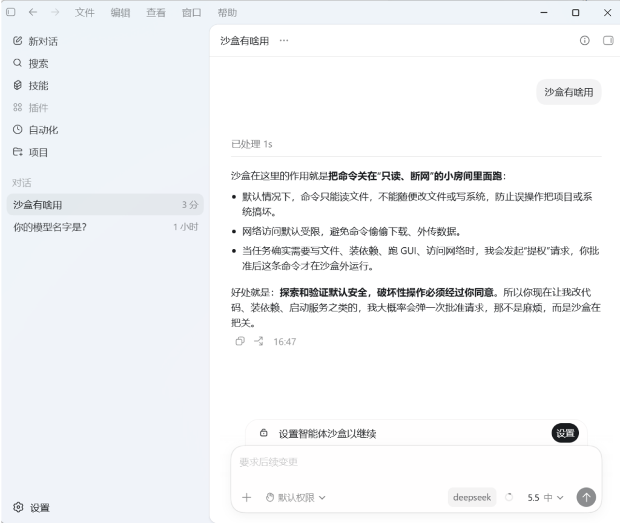Click the cube skills icon

click(x=18, y=85)
